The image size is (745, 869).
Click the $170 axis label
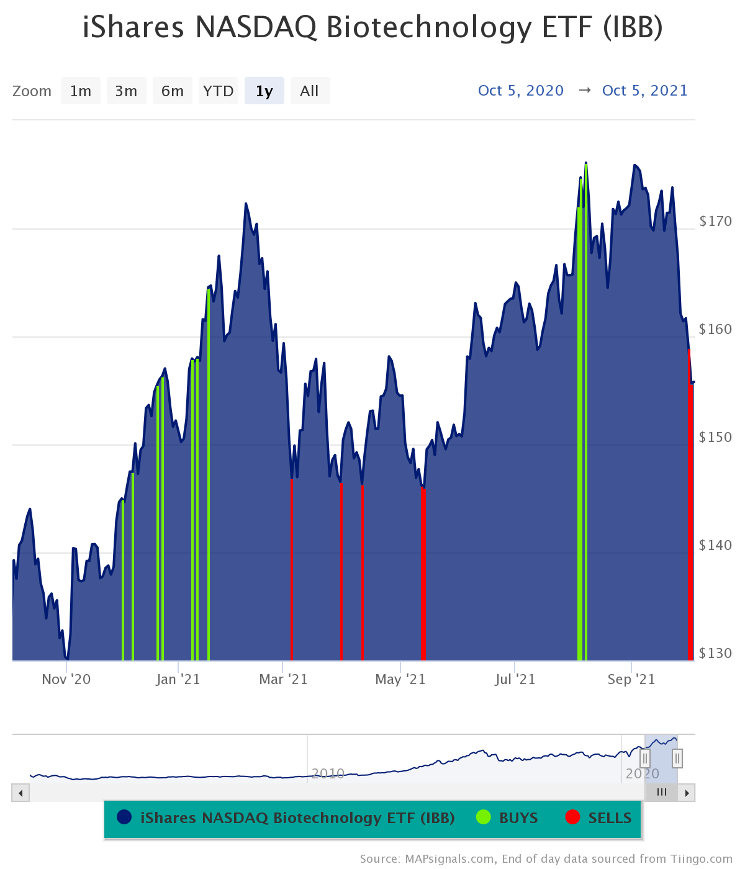[715, 220]
